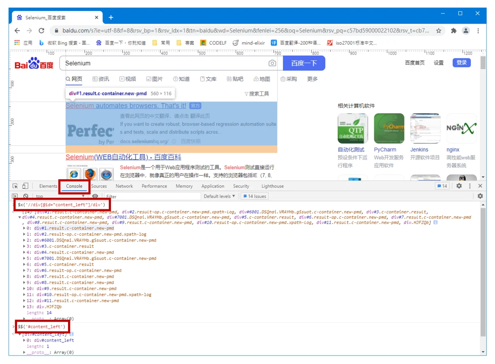Click the 14 messages badge in DevTools
The image size is (495, 364).
[x=442, y=186]
